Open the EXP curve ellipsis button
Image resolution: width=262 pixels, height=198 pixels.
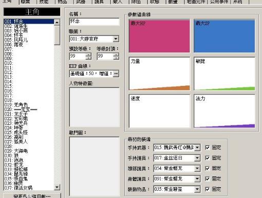[116, 74]
